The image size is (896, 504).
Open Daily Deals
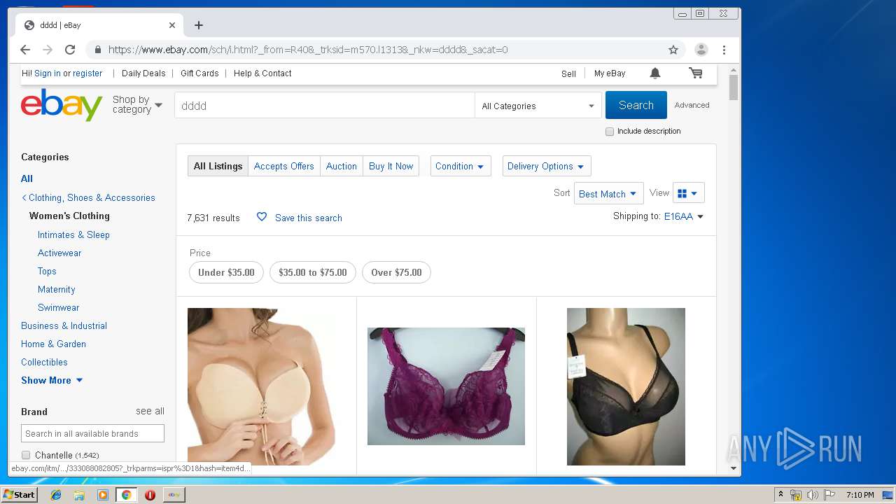(x=143, y=73)
